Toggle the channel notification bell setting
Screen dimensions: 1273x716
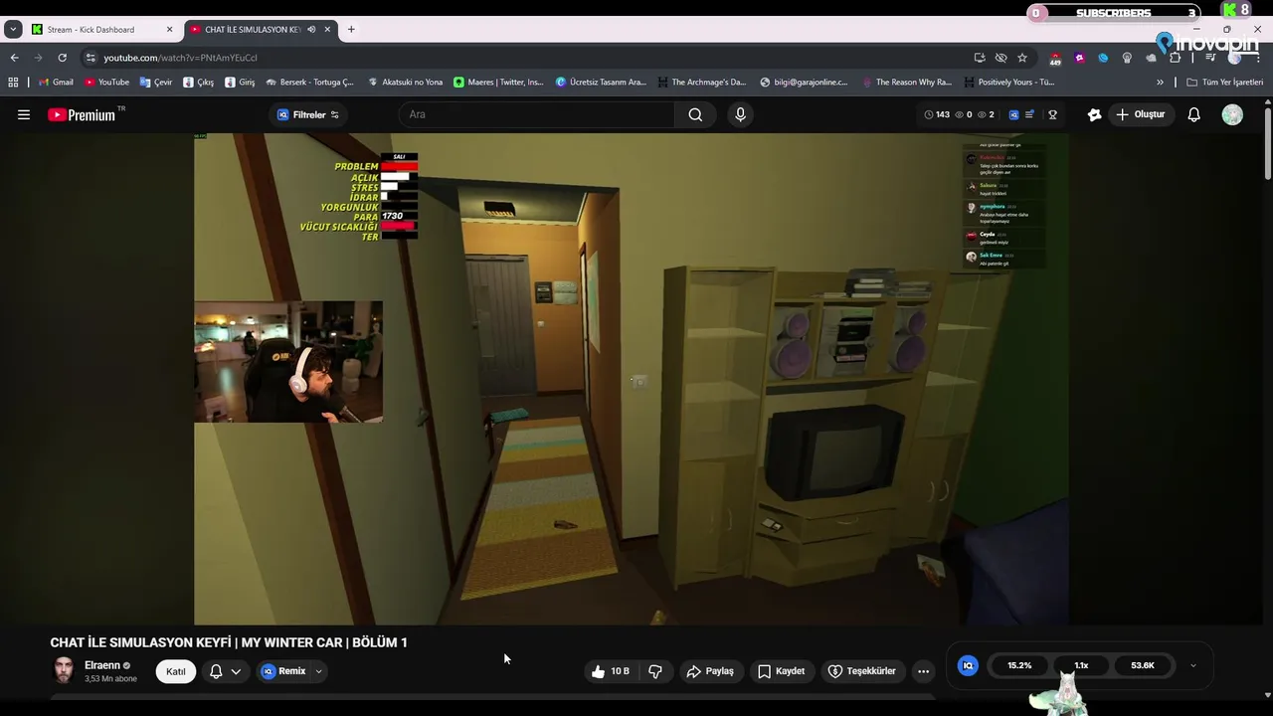point(225,671)
